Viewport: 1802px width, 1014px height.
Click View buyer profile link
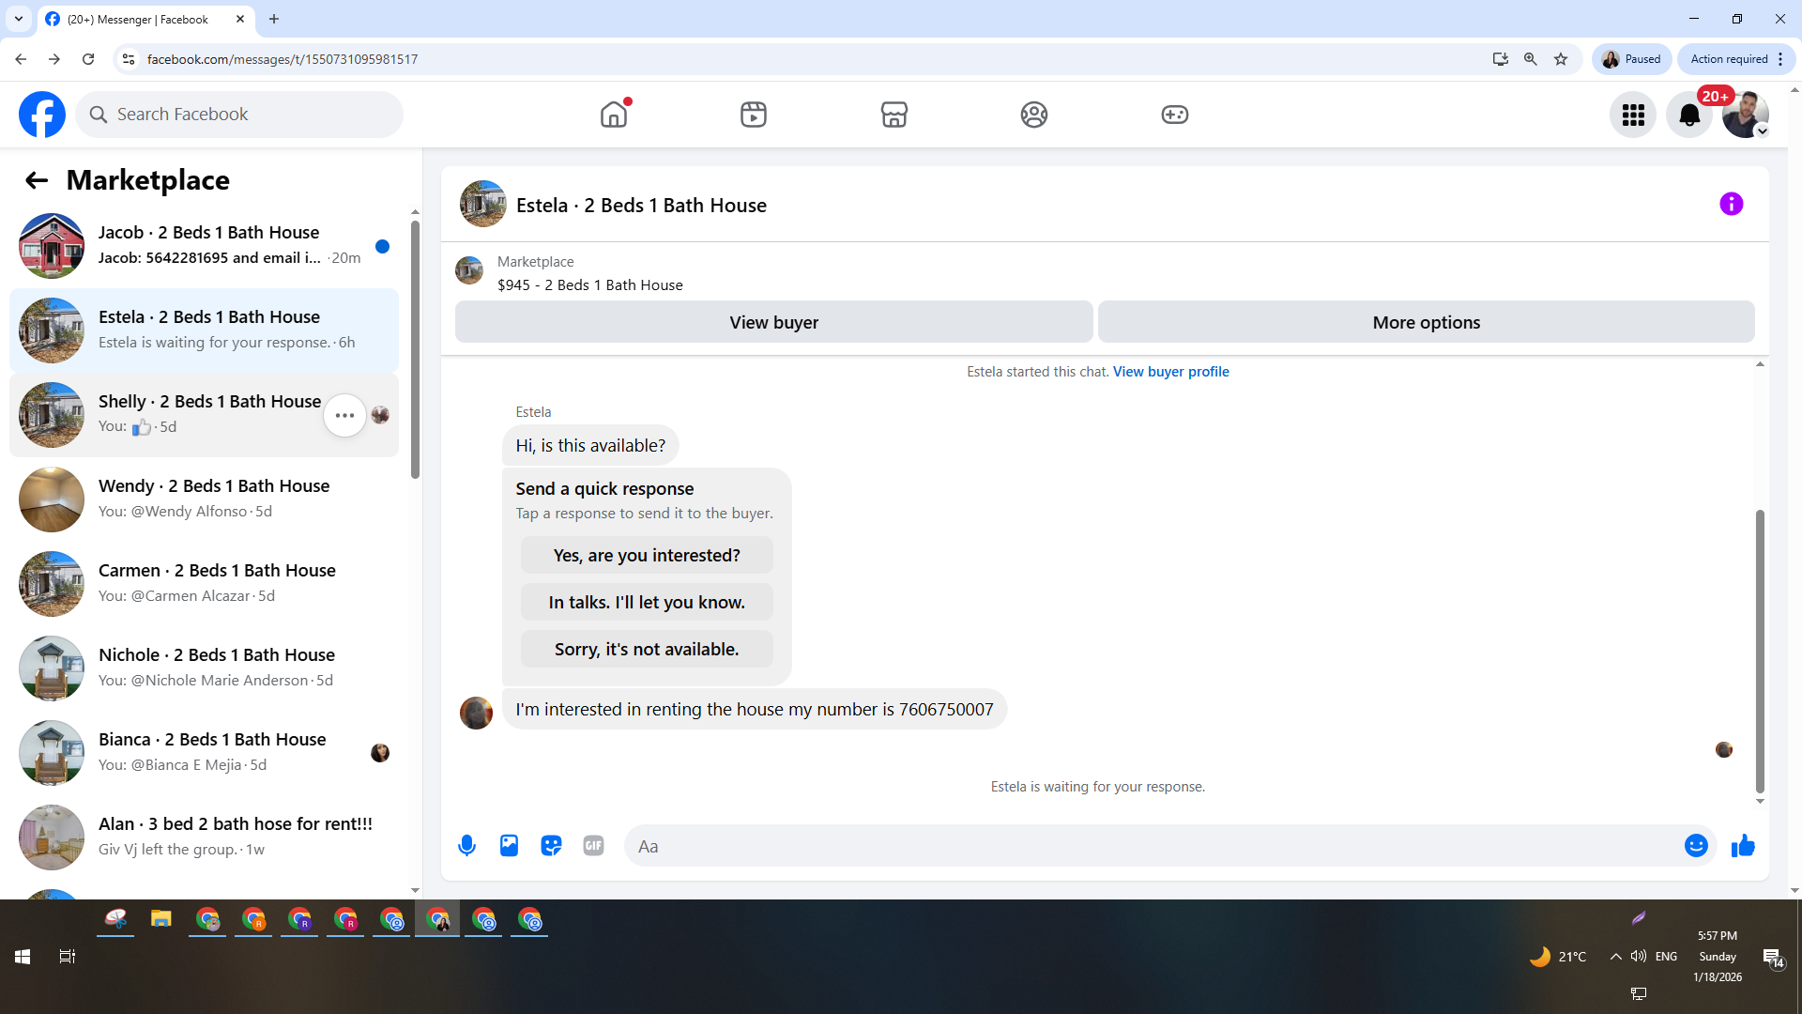pos(1170,372)
